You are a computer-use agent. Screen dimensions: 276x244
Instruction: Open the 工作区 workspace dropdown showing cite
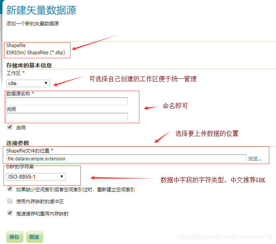click(28, 83)
